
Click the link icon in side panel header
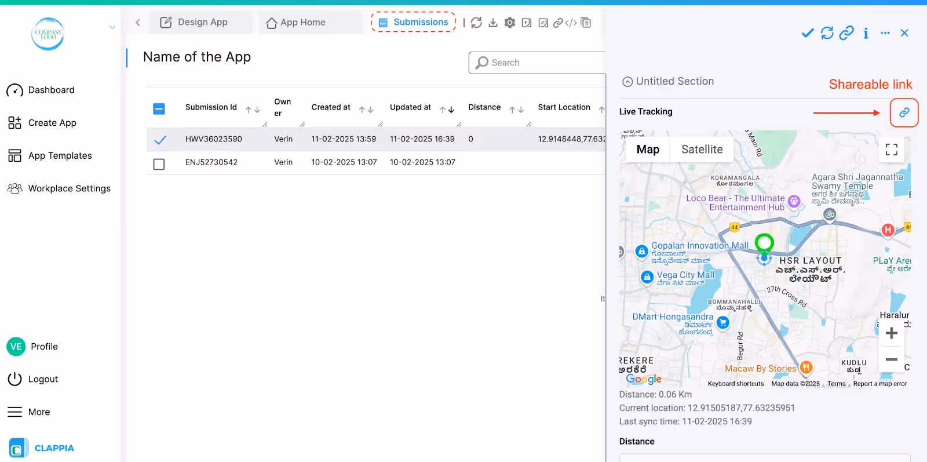pyautogui.click(x=846, y=33)
